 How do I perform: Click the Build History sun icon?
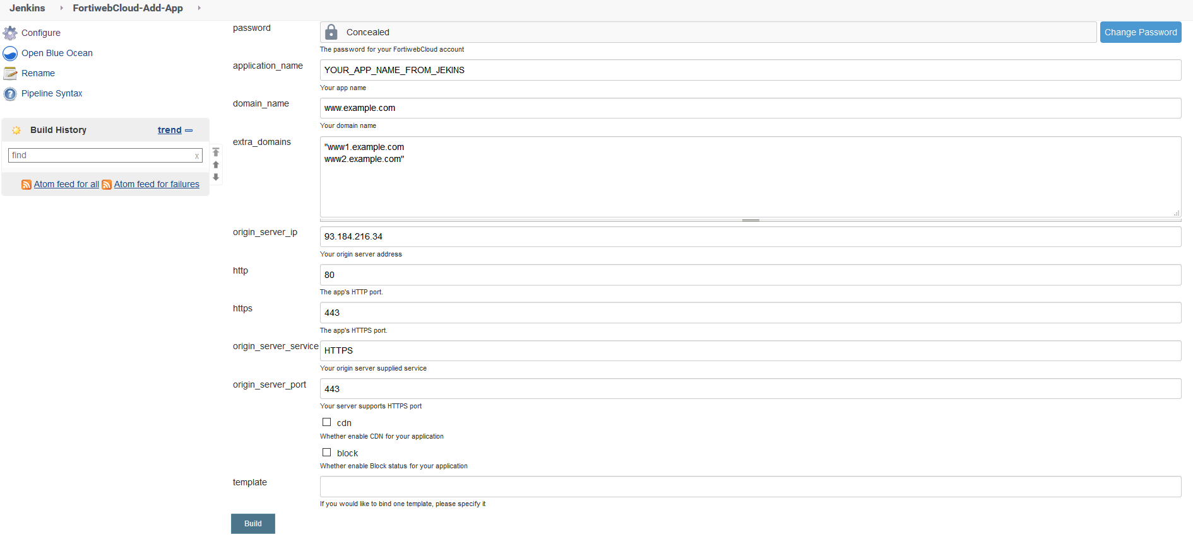[x=16, y=130]
